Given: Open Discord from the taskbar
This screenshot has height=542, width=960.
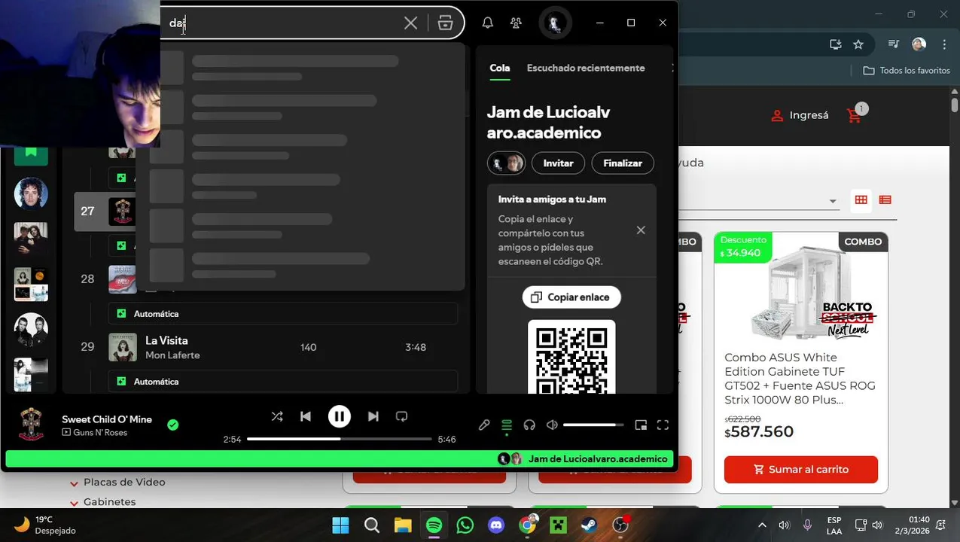Looking at the screenshot, I should pyautogui.click(x=496, y=525).
